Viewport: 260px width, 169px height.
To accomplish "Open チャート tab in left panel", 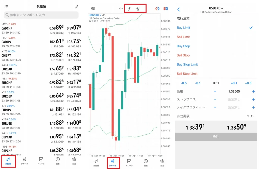I will point(25,161).
